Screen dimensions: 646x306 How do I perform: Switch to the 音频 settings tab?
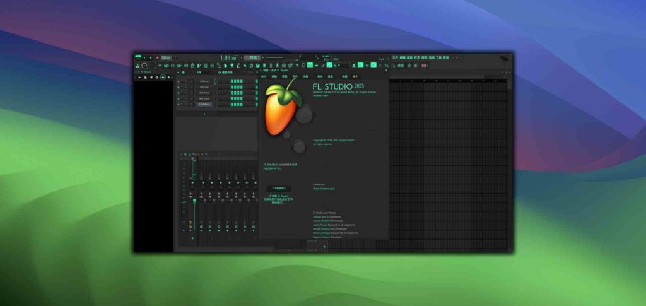(x=274, y=76)
